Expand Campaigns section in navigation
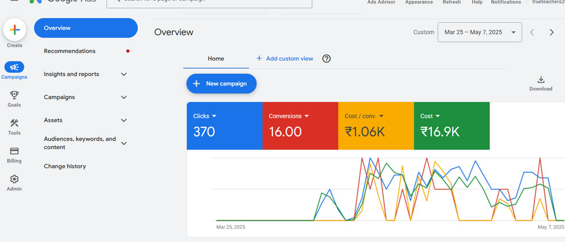 pyautogui.click(x=123, y=97)
